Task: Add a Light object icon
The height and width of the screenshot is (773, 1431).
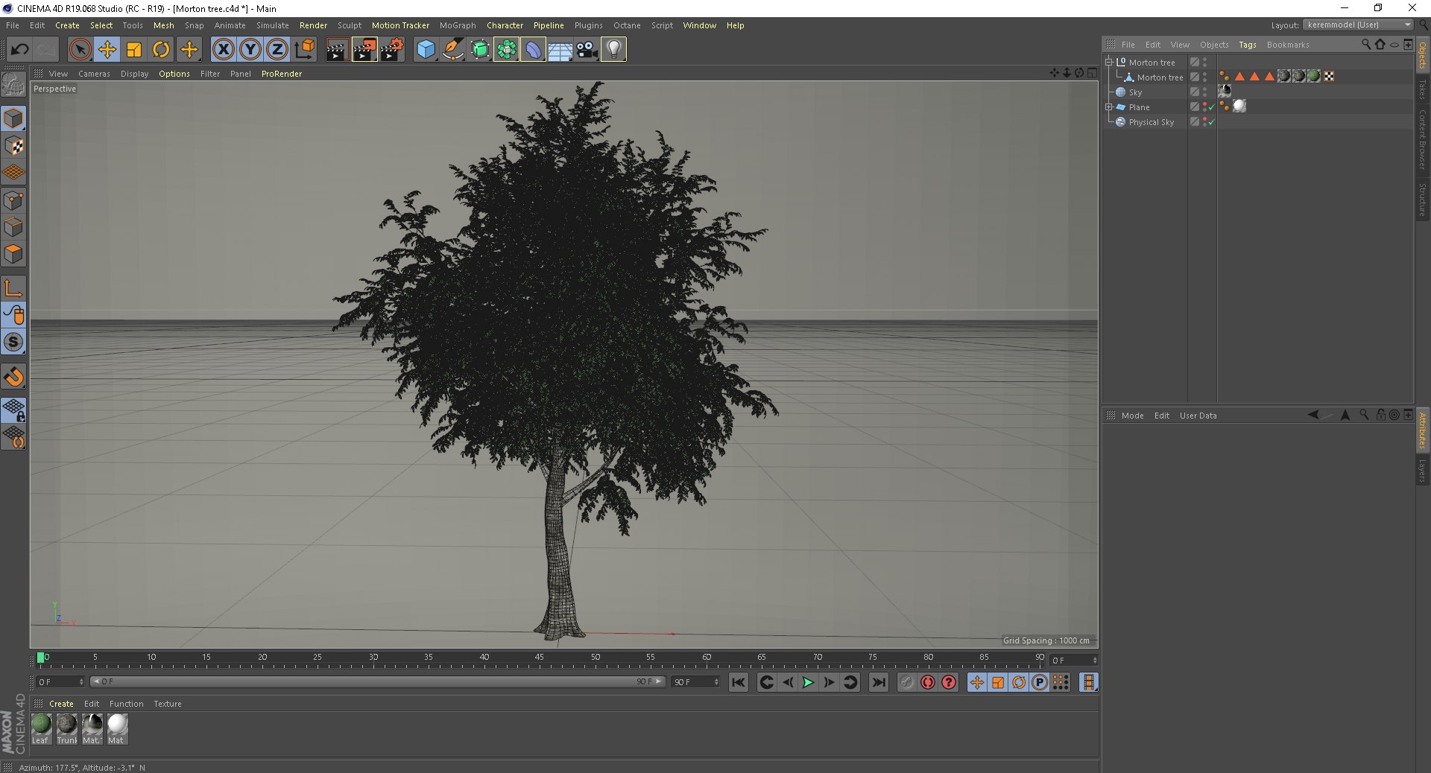Action: click(613, 50)
